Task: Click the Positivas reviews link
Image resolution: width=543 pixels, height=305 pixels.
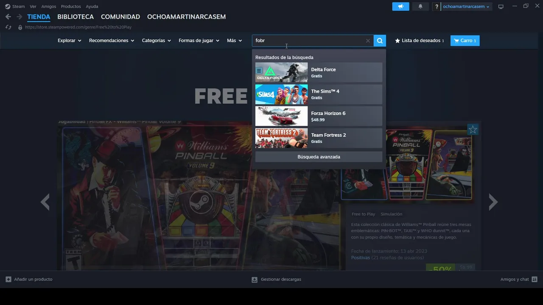Action: tap(360, 258)
